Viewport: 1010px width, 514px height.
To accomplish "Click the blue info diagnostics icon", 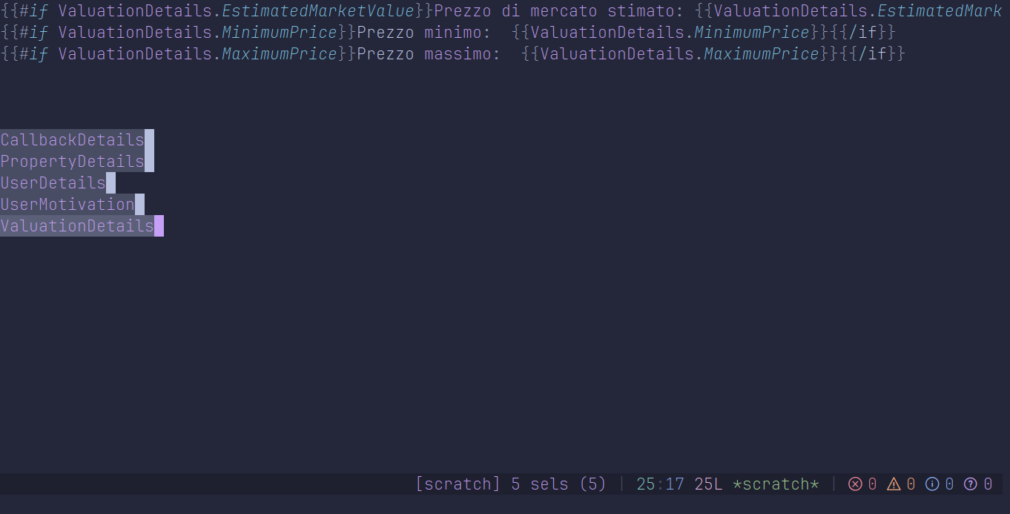I will 932,484.
